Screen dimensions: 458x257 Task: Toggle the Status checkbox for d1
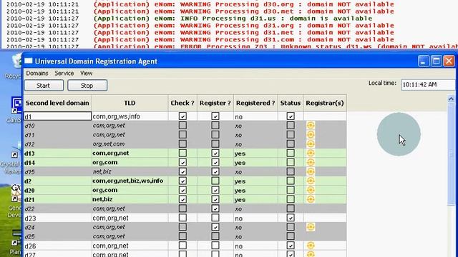[x=291, y=116]
